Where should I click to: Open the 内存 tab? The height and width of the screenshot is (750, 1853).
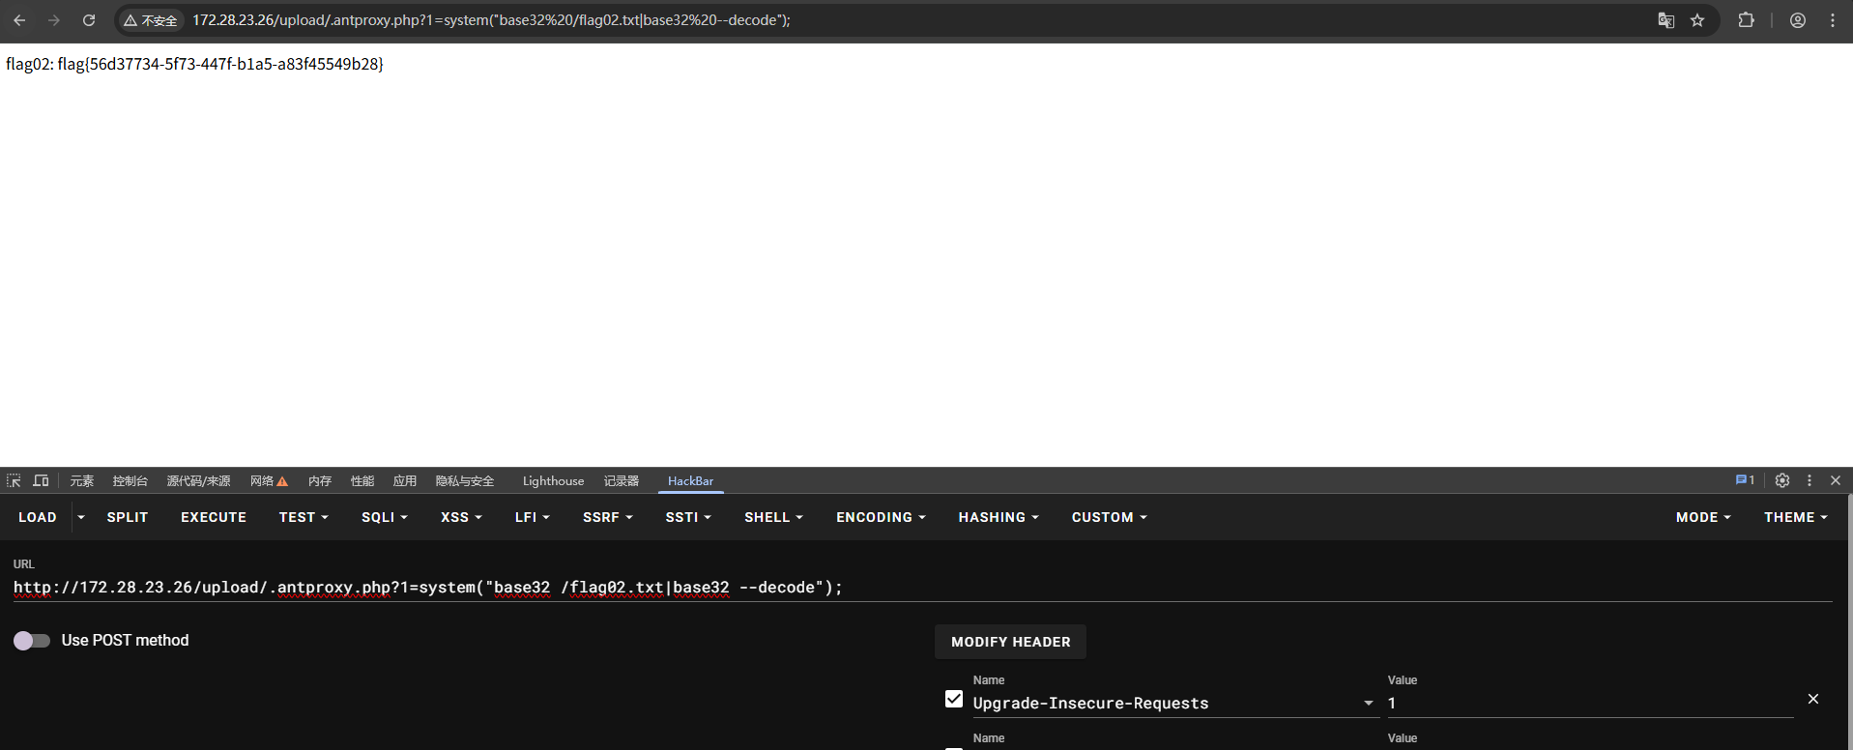[x=320, y=480]
